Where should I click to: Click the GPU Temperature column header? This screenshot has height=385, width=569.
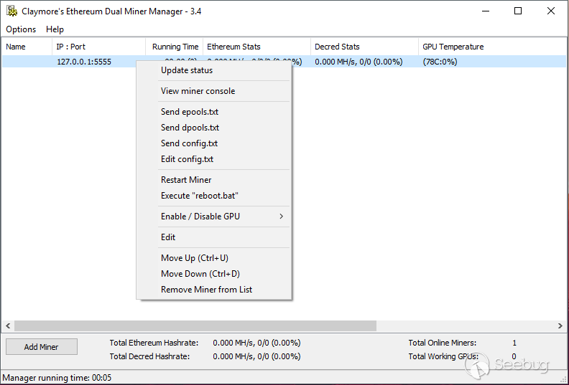point(492,47)
